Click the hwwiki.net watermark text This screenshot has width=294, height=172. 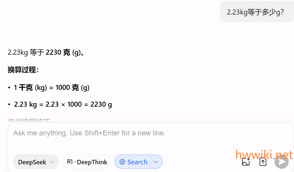[x=264, y=155]
